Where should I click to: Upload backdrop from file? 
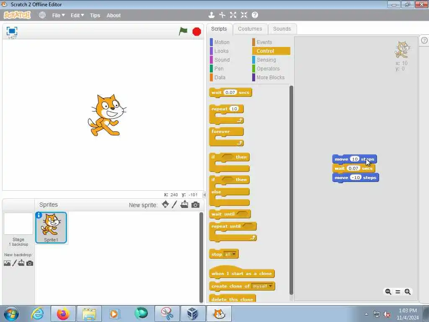click(21, 263)
